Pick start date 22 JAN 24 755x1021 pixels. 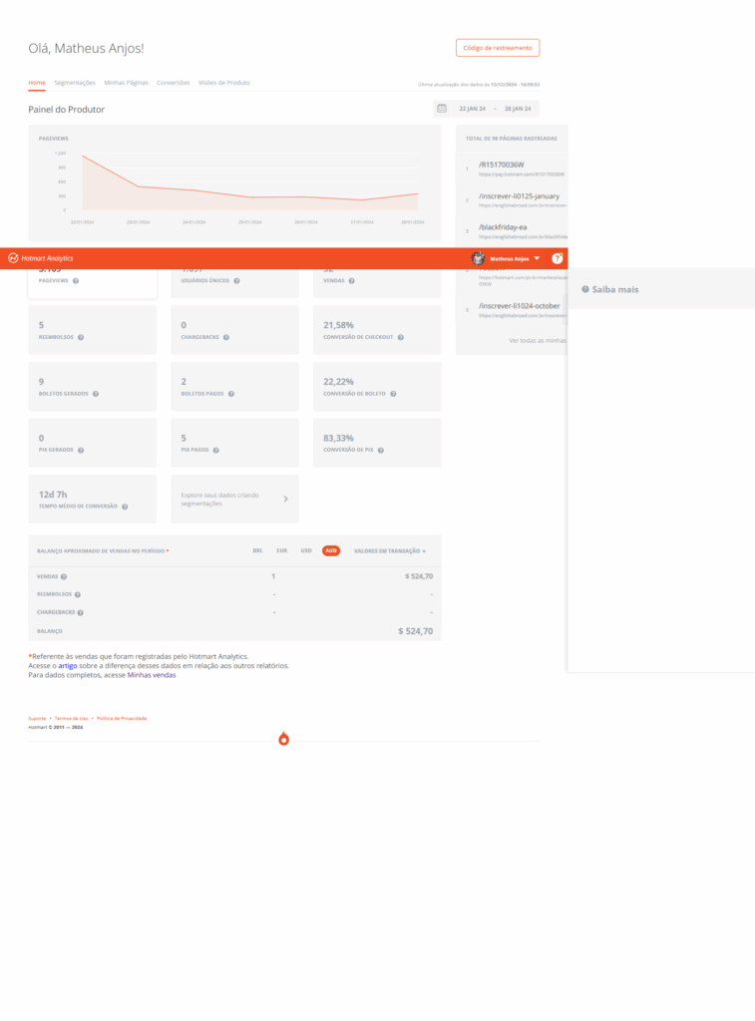[x=473, y=109]
